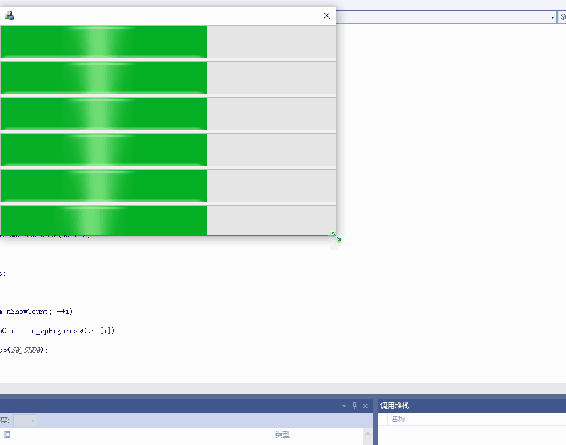Click the sixth bottom progress bar
Image resolution: width=566 pixels, height=445 pixels.
click(x=168, y=220)
